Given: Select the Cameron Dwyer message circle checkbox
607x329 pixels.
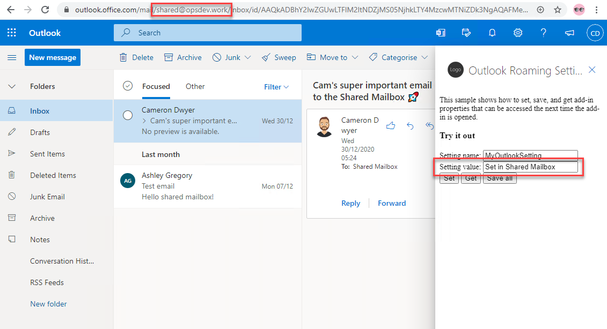Looking at the screenshot, I should [x=128, y=115].
